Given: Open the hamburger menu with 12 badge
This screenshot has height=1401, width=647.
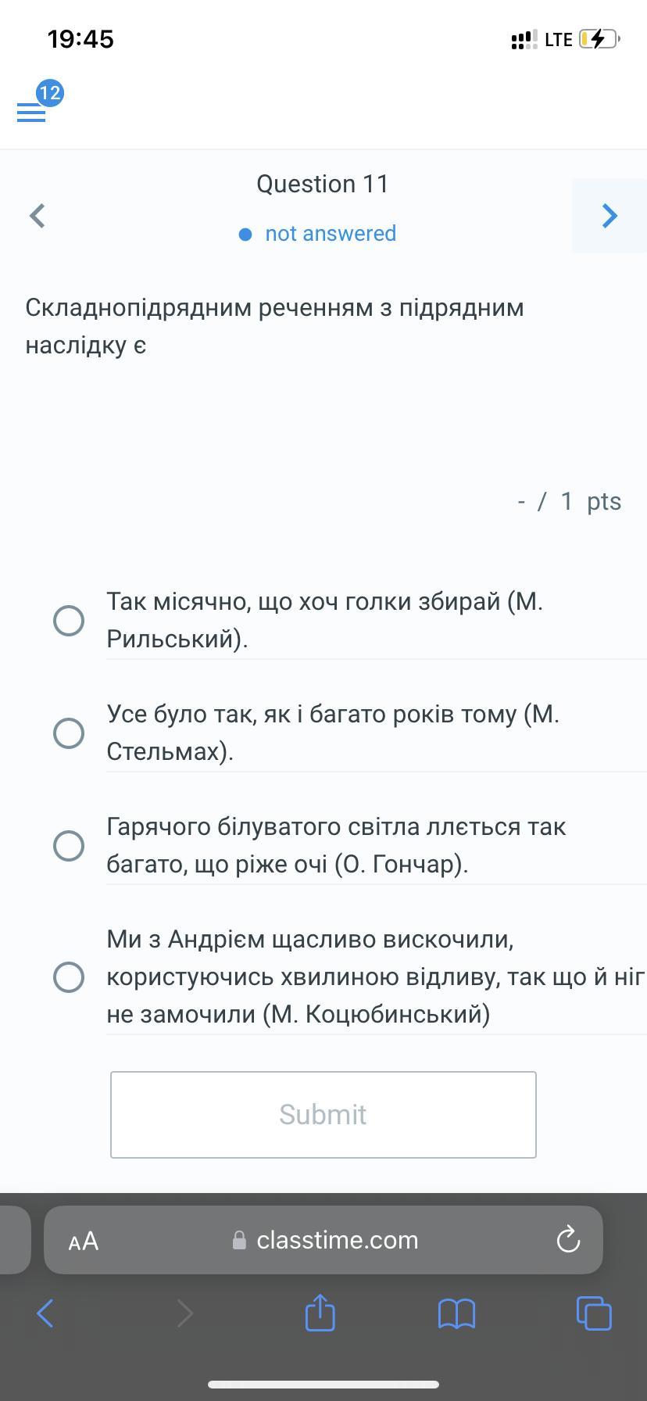Looking at the screenshot, I should point(31,113).
